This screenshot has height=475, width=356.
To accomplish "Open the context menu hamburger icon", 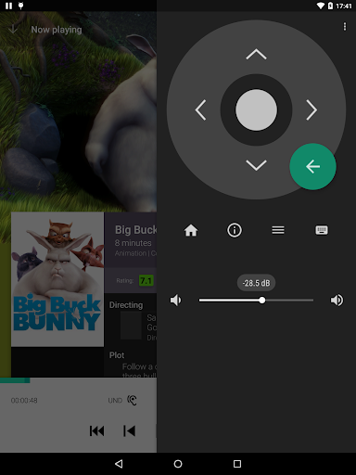I will coord(278,230).
